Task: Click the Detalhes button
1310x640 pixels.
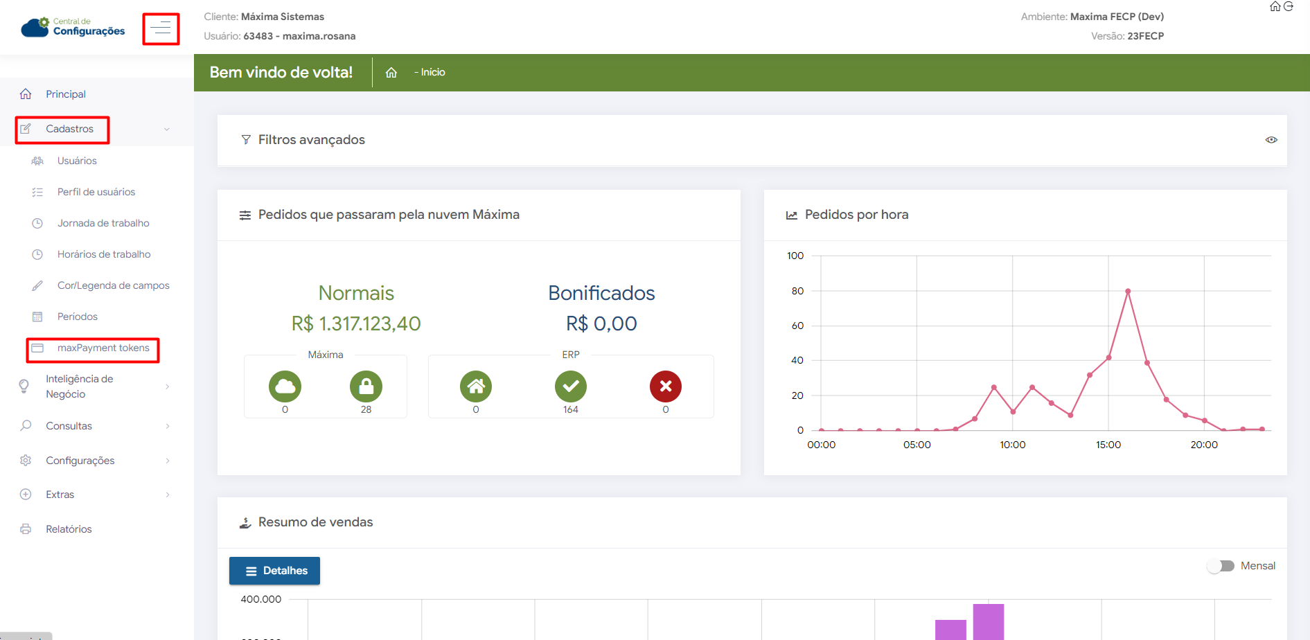Action: pyautogui.click(x=274, y=571)
